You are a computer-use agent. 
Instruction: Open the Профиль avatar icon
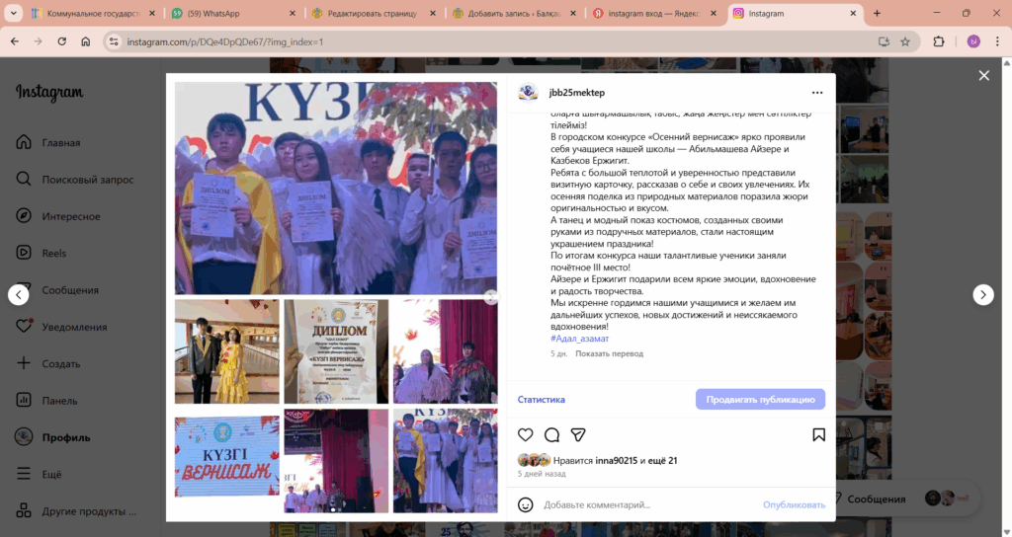point(24,436)
